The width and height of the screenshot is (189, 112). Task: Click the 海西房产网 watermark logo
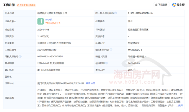(x=137, y=74)
